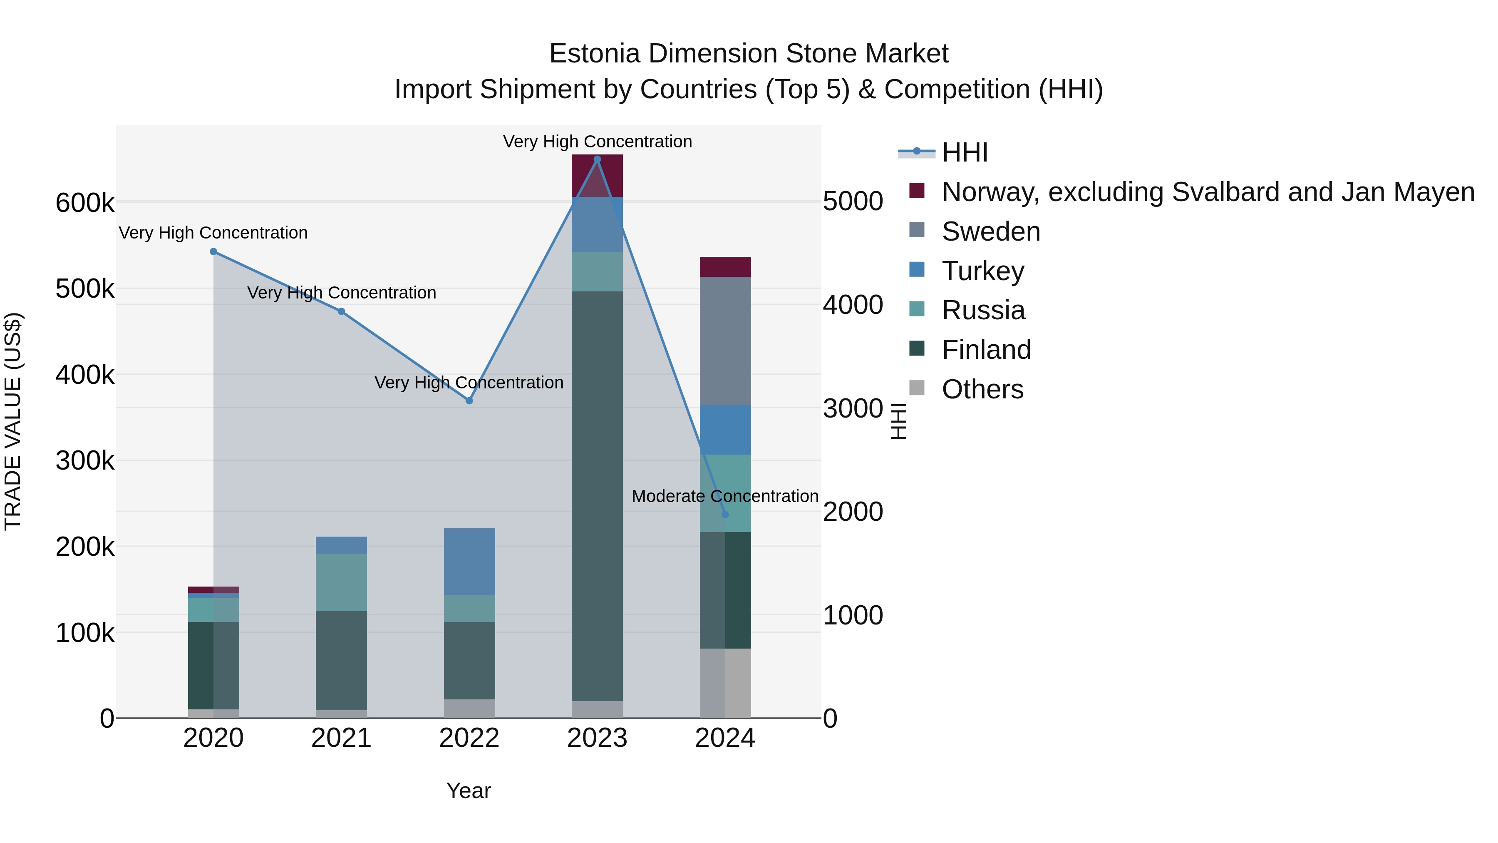Click the 2000 right HHI axis label
This screenshot has width=1498, height=843.
tap(853, 512)
